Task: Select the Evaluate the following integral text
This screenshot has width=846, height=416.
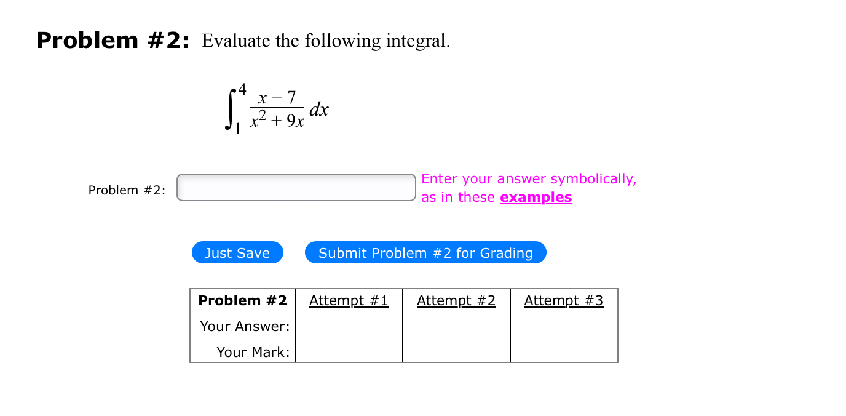Action: 325,41
